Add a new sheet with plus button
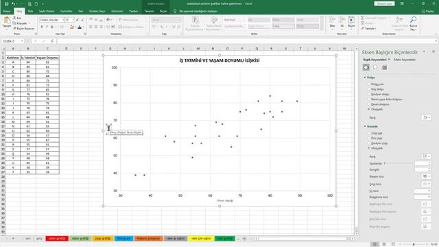Viewport: 439px width, 247px height. (244, 239)
